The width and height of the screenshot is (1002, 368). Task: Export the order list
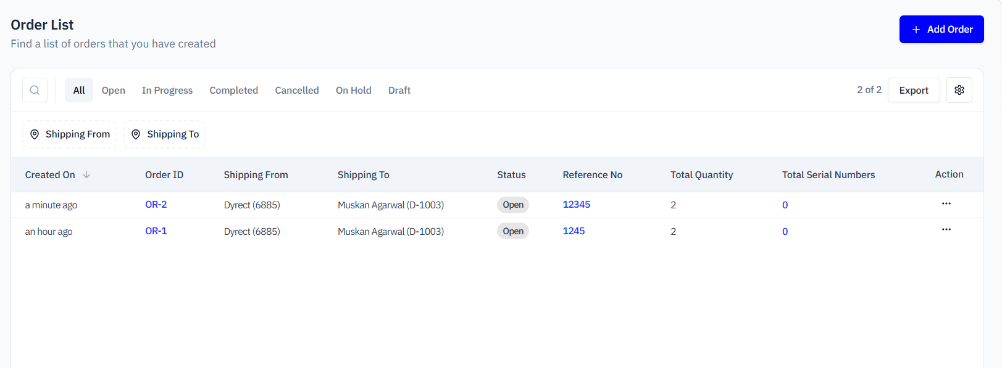click(914, 90)
